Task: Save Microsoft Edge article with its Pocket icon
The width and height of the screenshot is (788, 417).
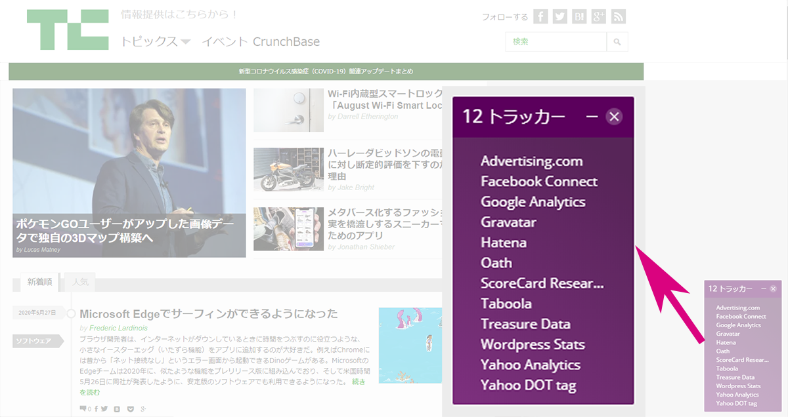Action: click(x=130, y=409)
